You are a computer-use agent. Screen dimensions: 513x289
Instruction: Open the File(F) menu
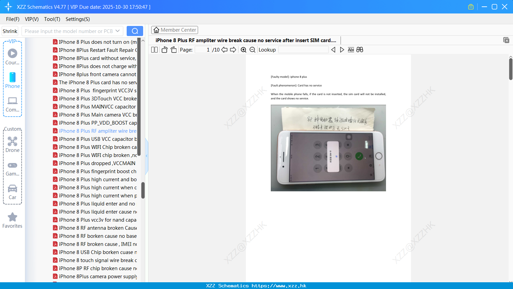tap(13, 19)
